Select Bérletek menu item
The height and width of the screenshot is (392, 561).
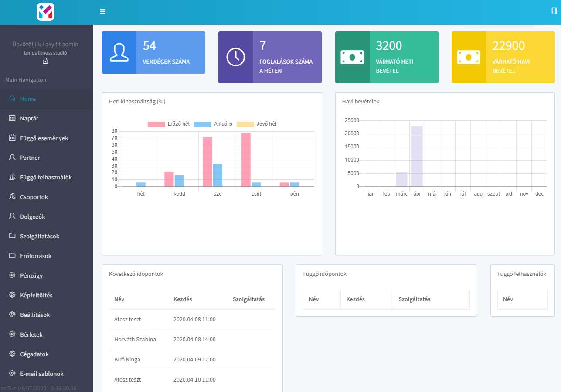click(x=47, y=334)
